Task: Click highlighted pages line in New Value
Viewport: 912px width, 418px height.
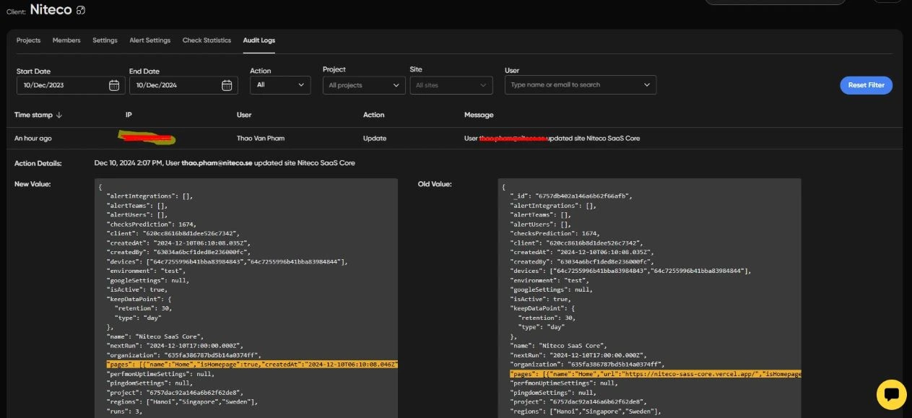Action: tap(251, 365)
